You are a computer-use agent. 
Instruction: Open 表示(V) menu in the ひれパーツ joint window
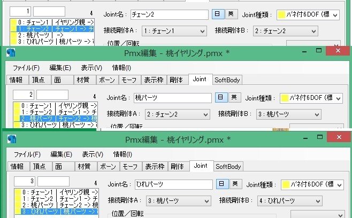93,154
